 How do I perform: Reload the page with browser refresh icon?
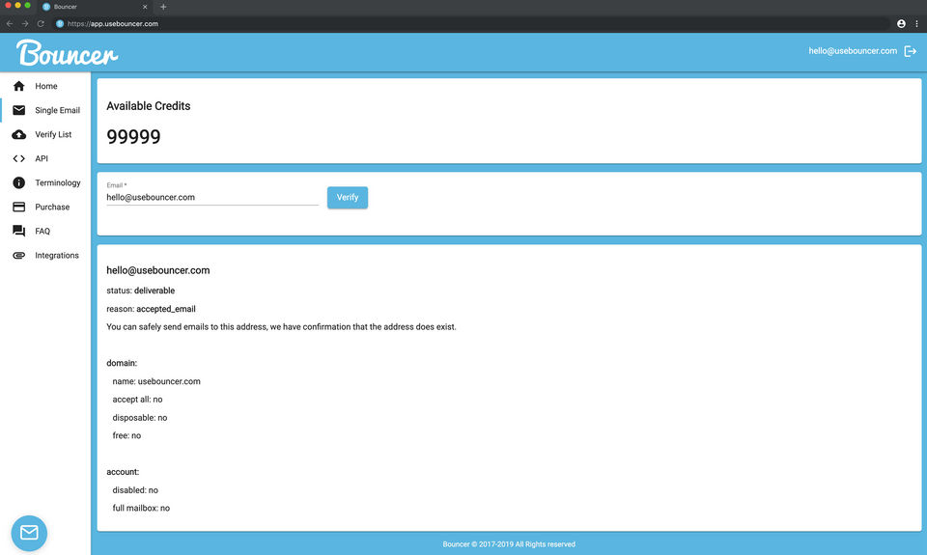(x=41, y=23)
